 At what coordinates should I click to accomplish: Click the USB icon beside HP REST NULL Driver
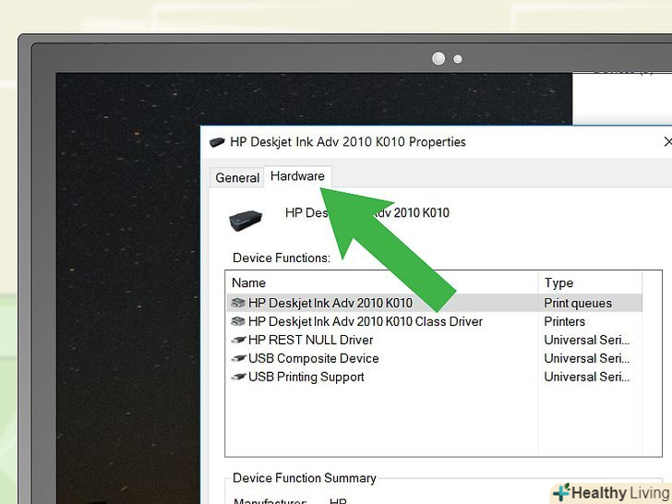pos(238,341)
